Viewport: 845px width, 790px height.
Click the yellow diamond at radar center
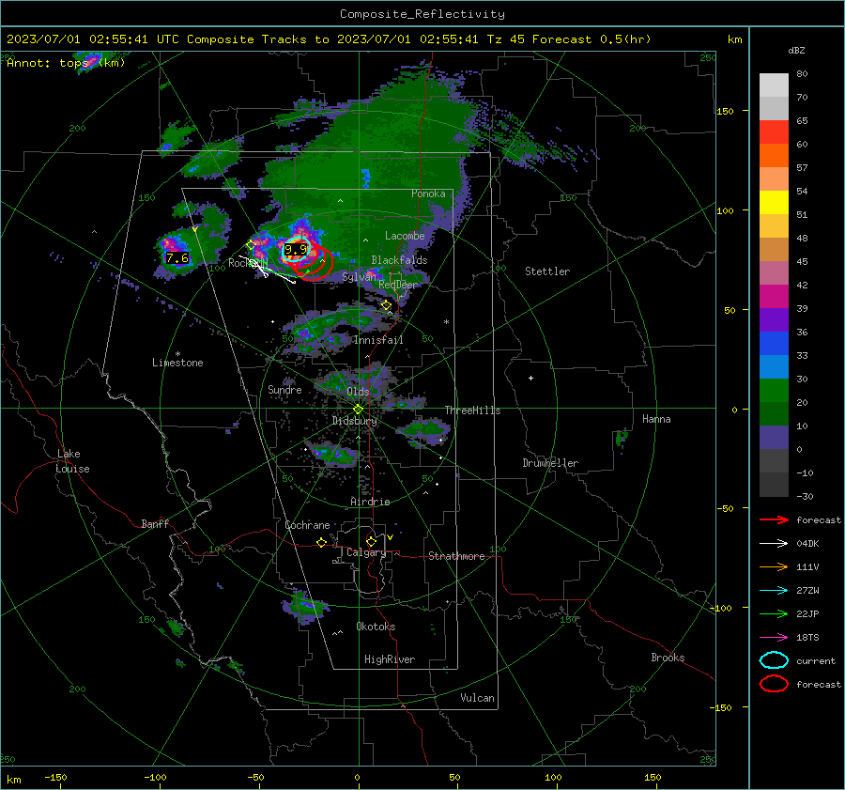click(x=358, y=410)
